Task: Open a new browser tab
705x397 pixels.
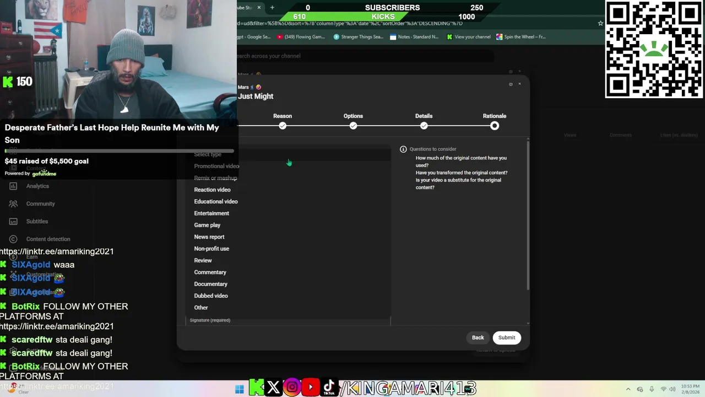Action: click(272, 8)
